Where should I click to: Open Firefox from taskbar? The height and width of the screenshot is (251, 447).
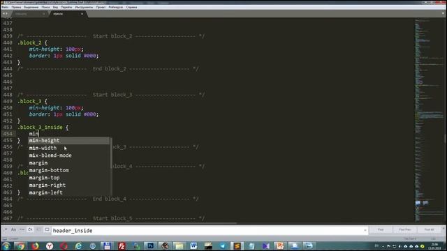point(35,246)
